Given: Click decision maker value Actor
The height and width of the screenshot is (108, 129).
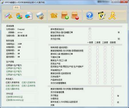Looking at the screenshot, I should tap(20, 33).
